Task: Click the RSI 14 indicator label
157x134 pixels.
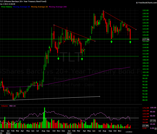Action: 13,106
